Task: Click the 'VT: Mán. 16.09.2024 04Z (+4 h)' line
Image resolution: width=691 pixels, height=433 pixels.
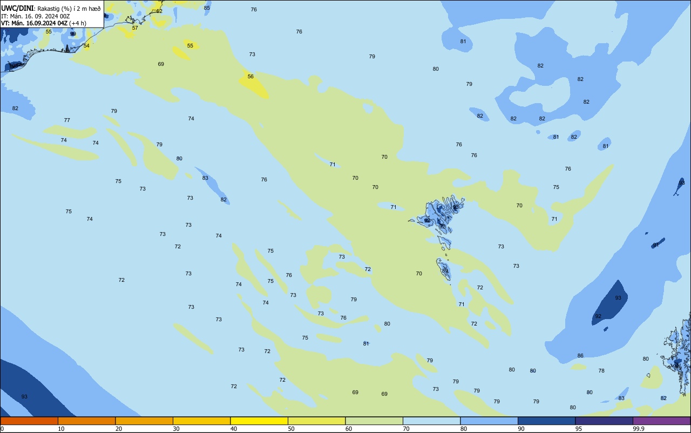Action: tap(43, 23)
